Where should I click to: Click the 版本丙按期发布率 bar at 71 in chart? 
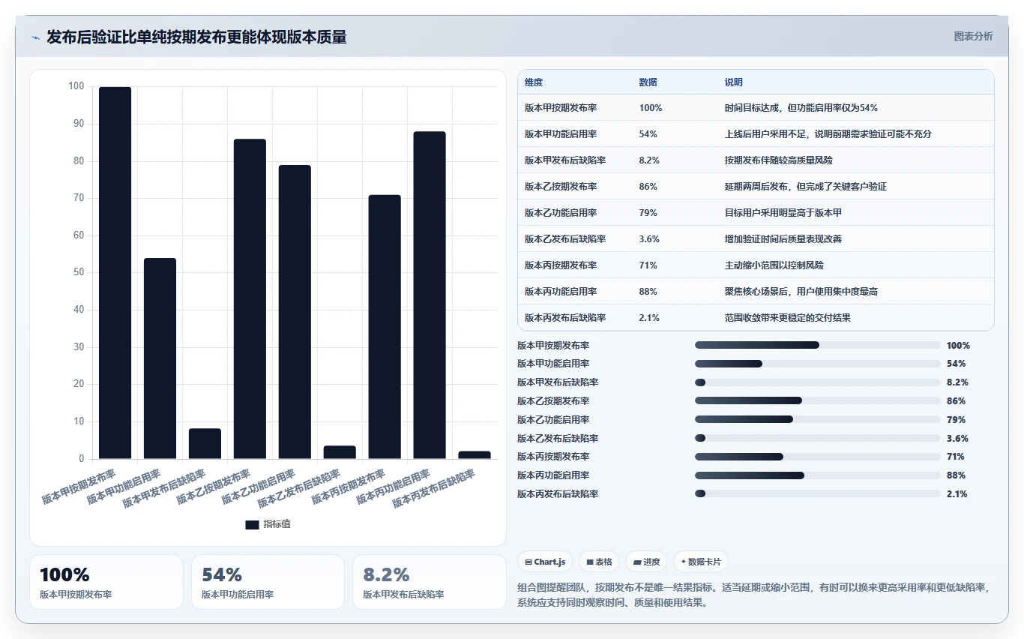tap(385, 327)
